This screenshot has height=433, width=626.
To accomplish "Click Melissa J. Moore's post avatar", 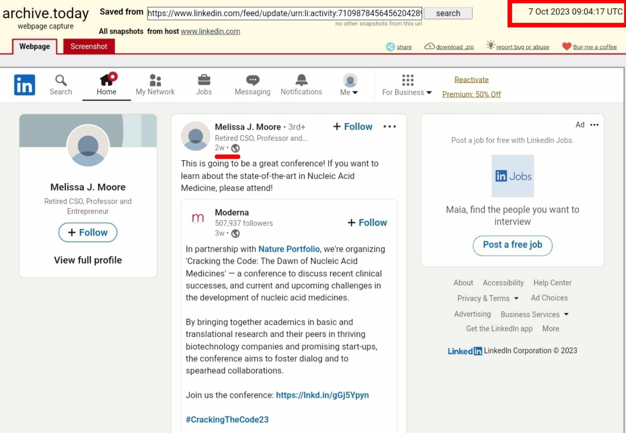I will coord(196,136).
